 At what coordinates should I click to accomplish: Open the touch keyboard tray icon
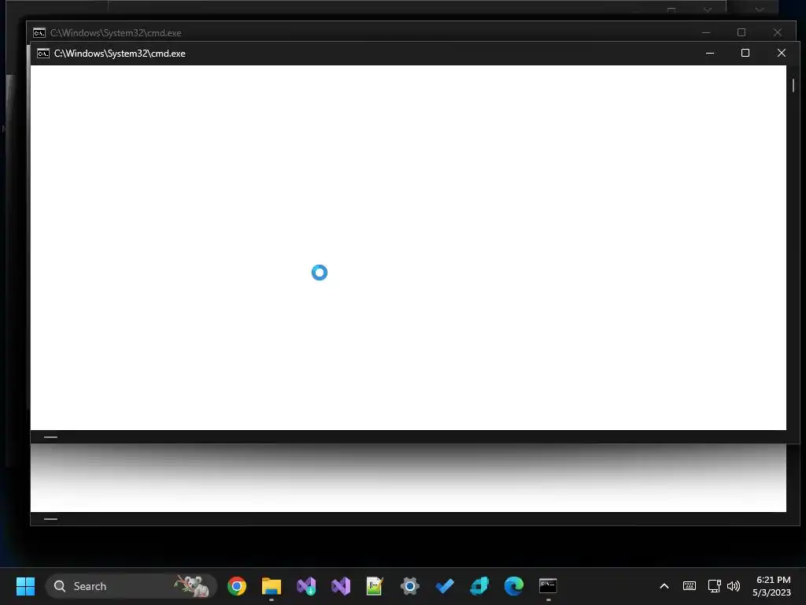coord(690,586)
